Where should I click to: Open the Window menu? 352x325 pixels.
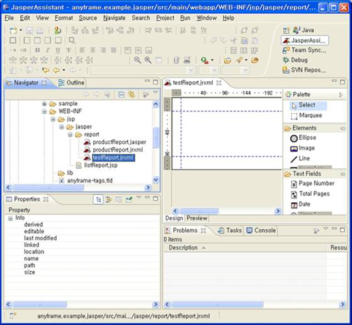[x=207, y=18]
